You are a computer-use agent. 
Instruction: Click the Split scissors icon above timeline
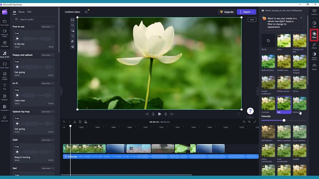click(x=75, y=122)
